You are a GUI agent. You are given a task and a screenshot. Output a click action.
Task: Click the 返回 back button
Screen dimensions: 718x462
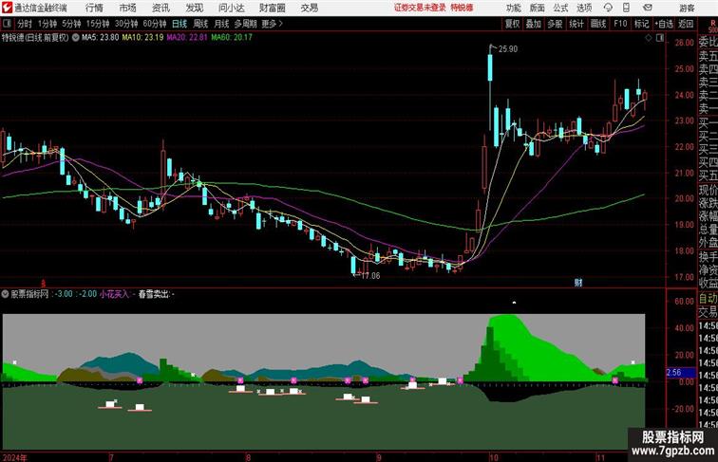pos(686,24)
